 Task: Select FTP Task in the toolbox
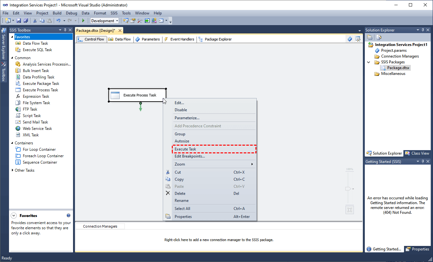(30, 109)
